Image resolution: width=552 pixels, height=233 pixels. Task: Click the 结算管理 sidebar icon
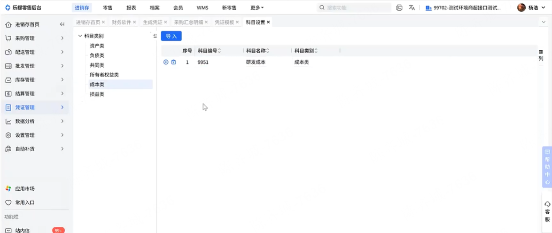click(x=8, y=93)
